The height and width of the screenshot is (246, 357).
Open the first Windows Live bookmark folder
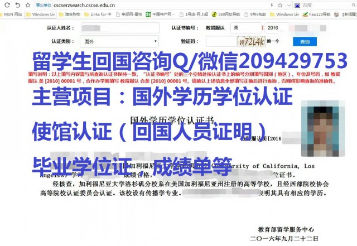42,14
